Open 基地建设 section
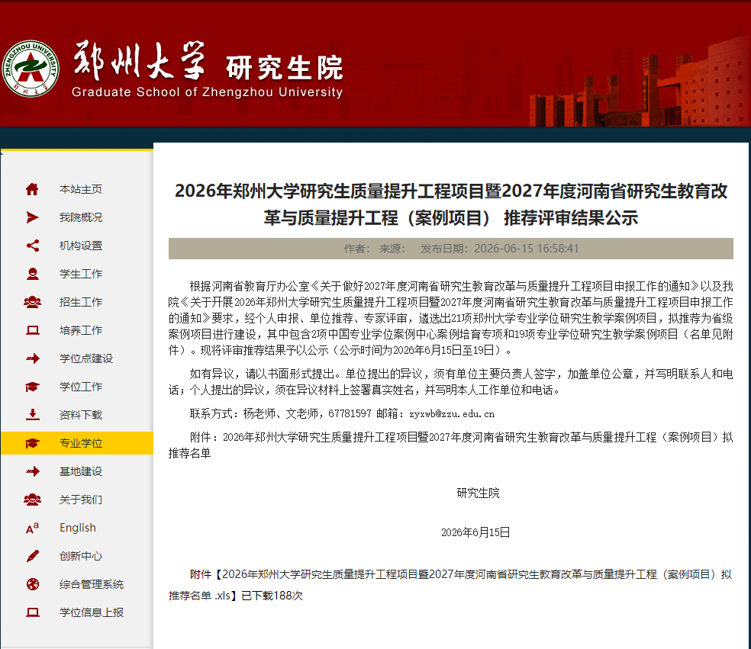 (x=80, y=471)
